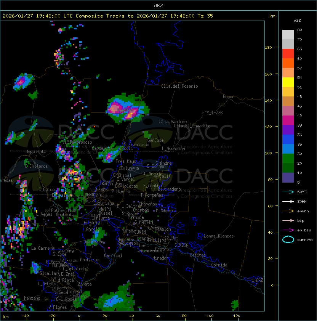The width and height of the screenshot is (317, 321).
Task: Select the bright green 20-30 dBZ color band
Action: 288,159
